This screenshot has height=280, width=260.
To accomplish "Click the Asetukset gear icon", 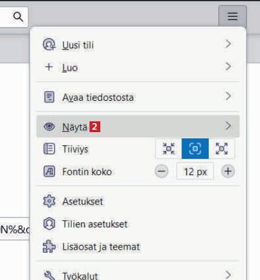I will click(49, 201).
